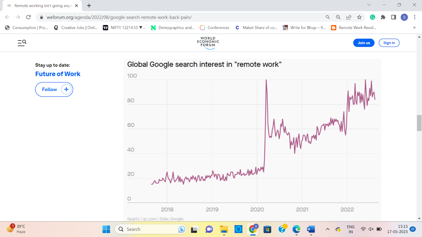Open Consumption | Pro... bookmark
The image size is (422, 237).
click(27, 28)
